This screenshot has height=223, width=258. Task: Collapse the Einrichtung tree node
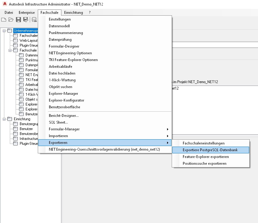(4, 119)
